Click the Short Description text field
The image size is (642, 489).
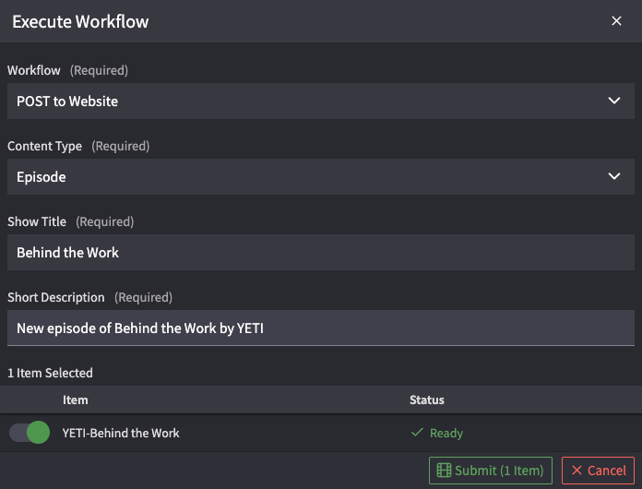pos(320,328)
